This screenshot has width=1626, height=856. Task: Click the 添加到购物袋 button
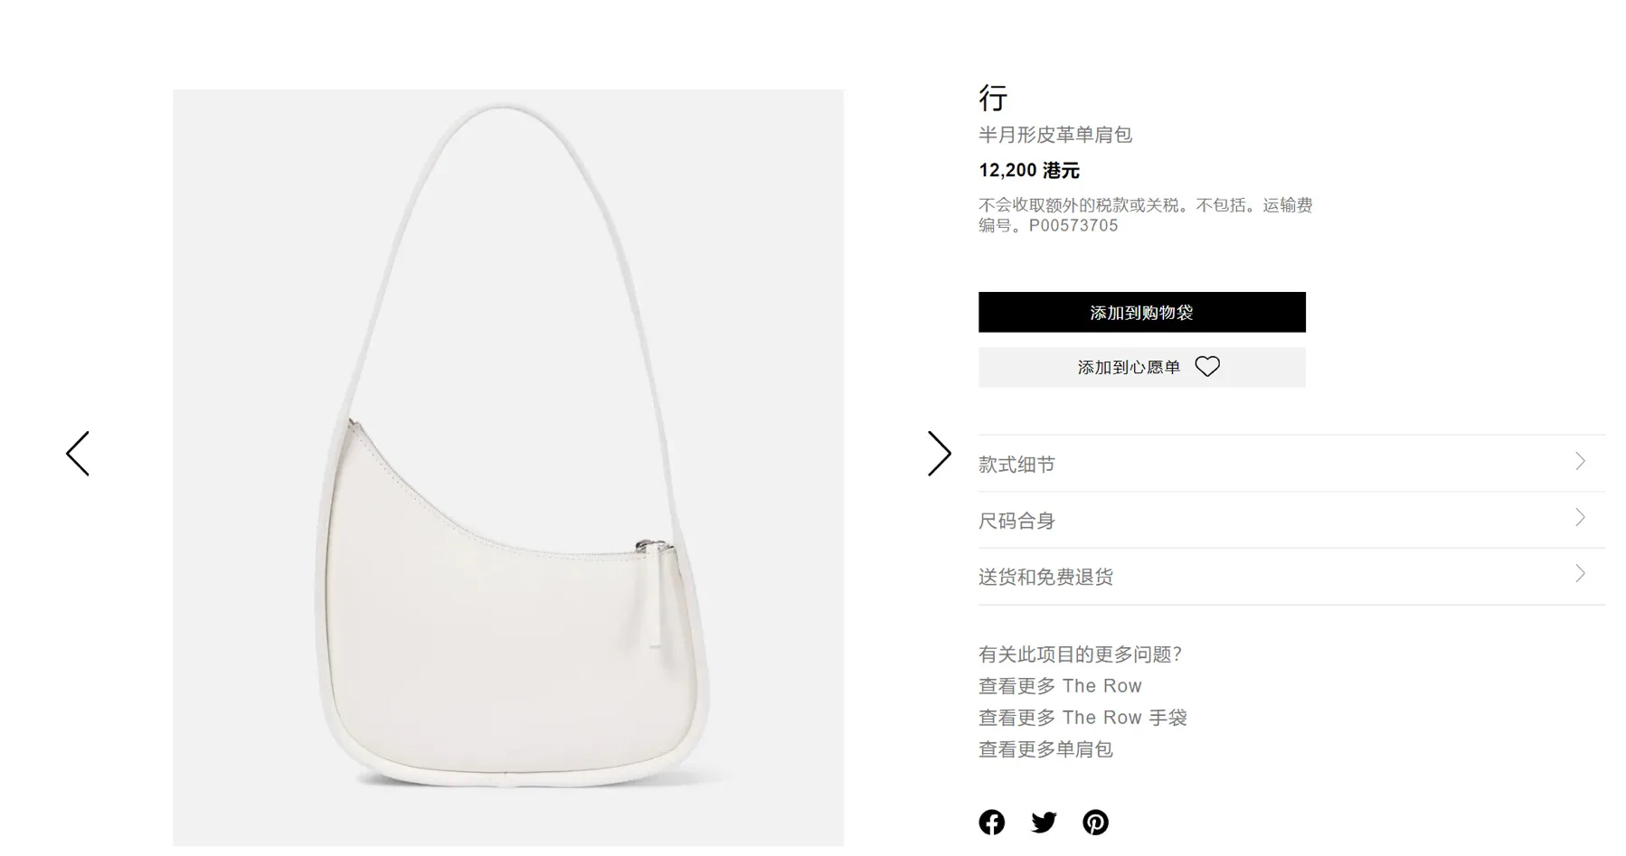[x=1141, y=312]
